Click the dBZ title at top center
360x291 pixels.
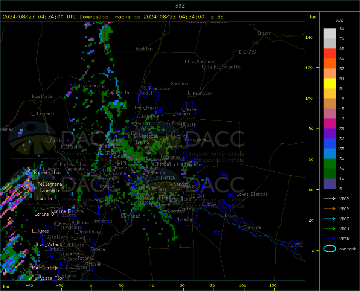pos(180,6)
